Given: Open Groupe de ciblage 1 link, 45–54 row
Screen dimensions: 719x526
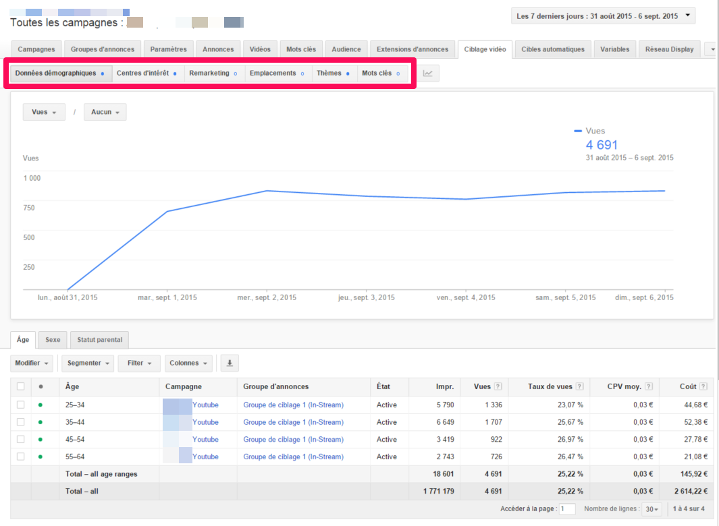Looking at the screenshot, I should [x=294, y=440].
